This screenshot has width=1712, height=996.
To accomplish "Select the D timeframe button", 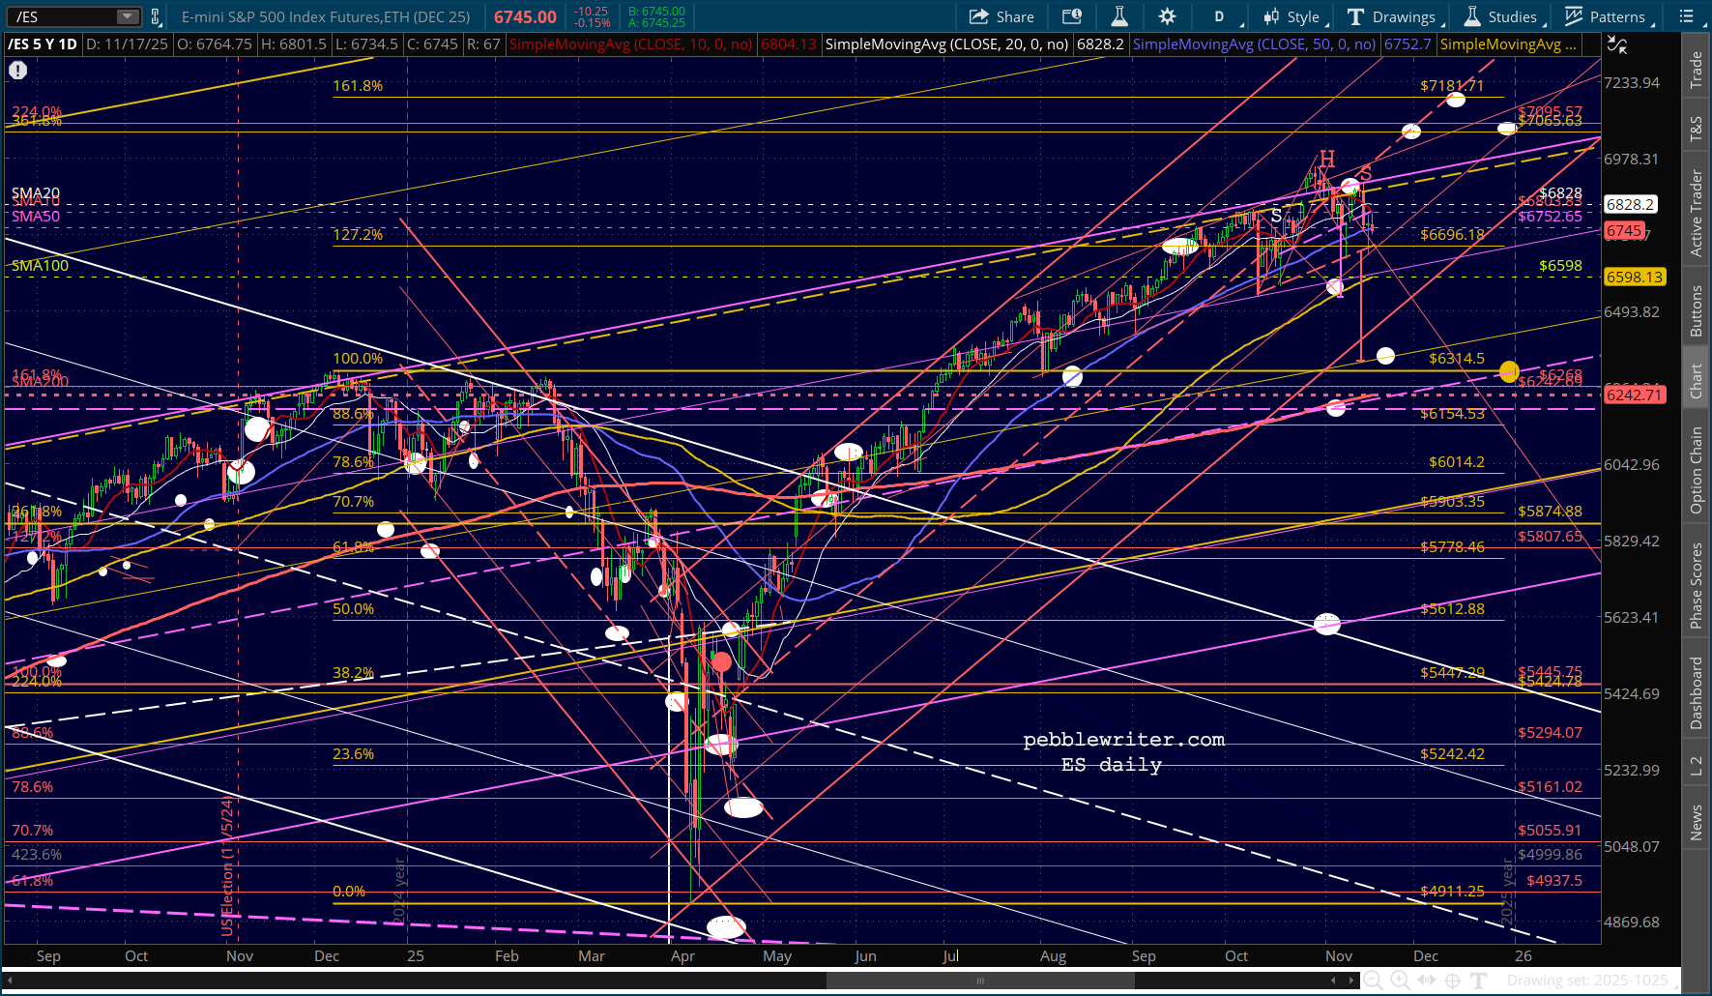I will (1219, 16).
